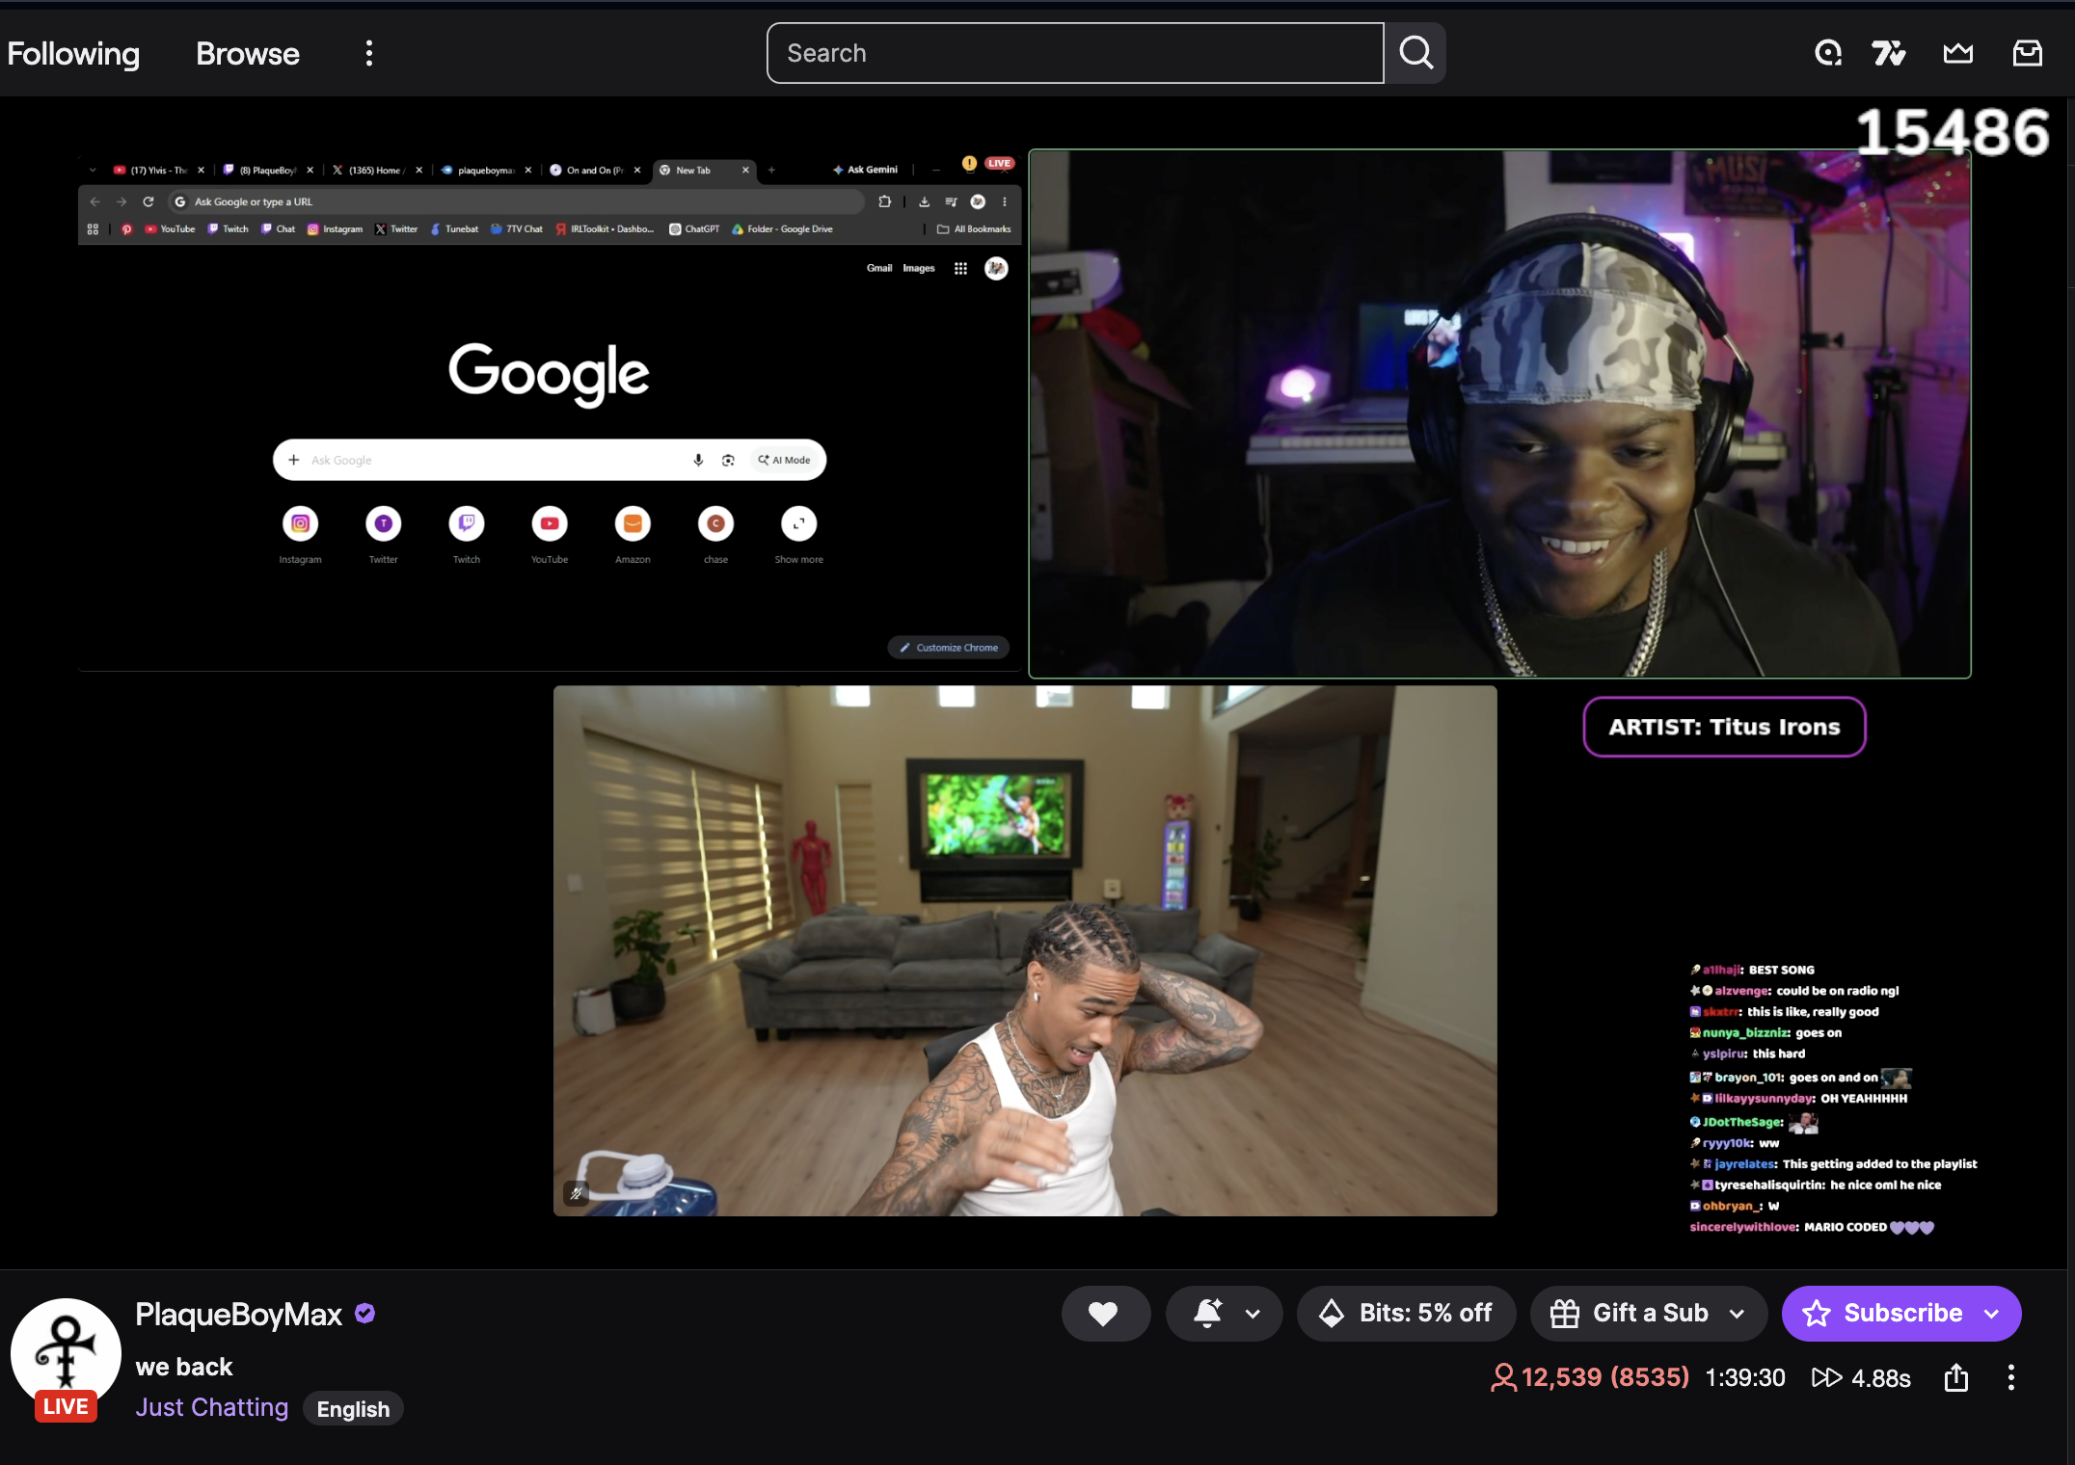This screenshot has height=1465, width=2075.
Task: Open the PlaqueBoyMax channel name link
Action: coord(238,1315)
